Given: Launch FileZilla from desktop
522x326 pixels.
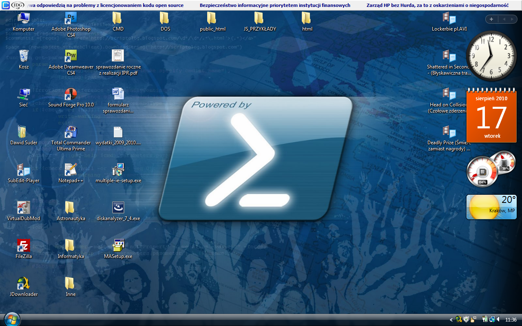Looking at the screenshot, I should pos(24,249).
